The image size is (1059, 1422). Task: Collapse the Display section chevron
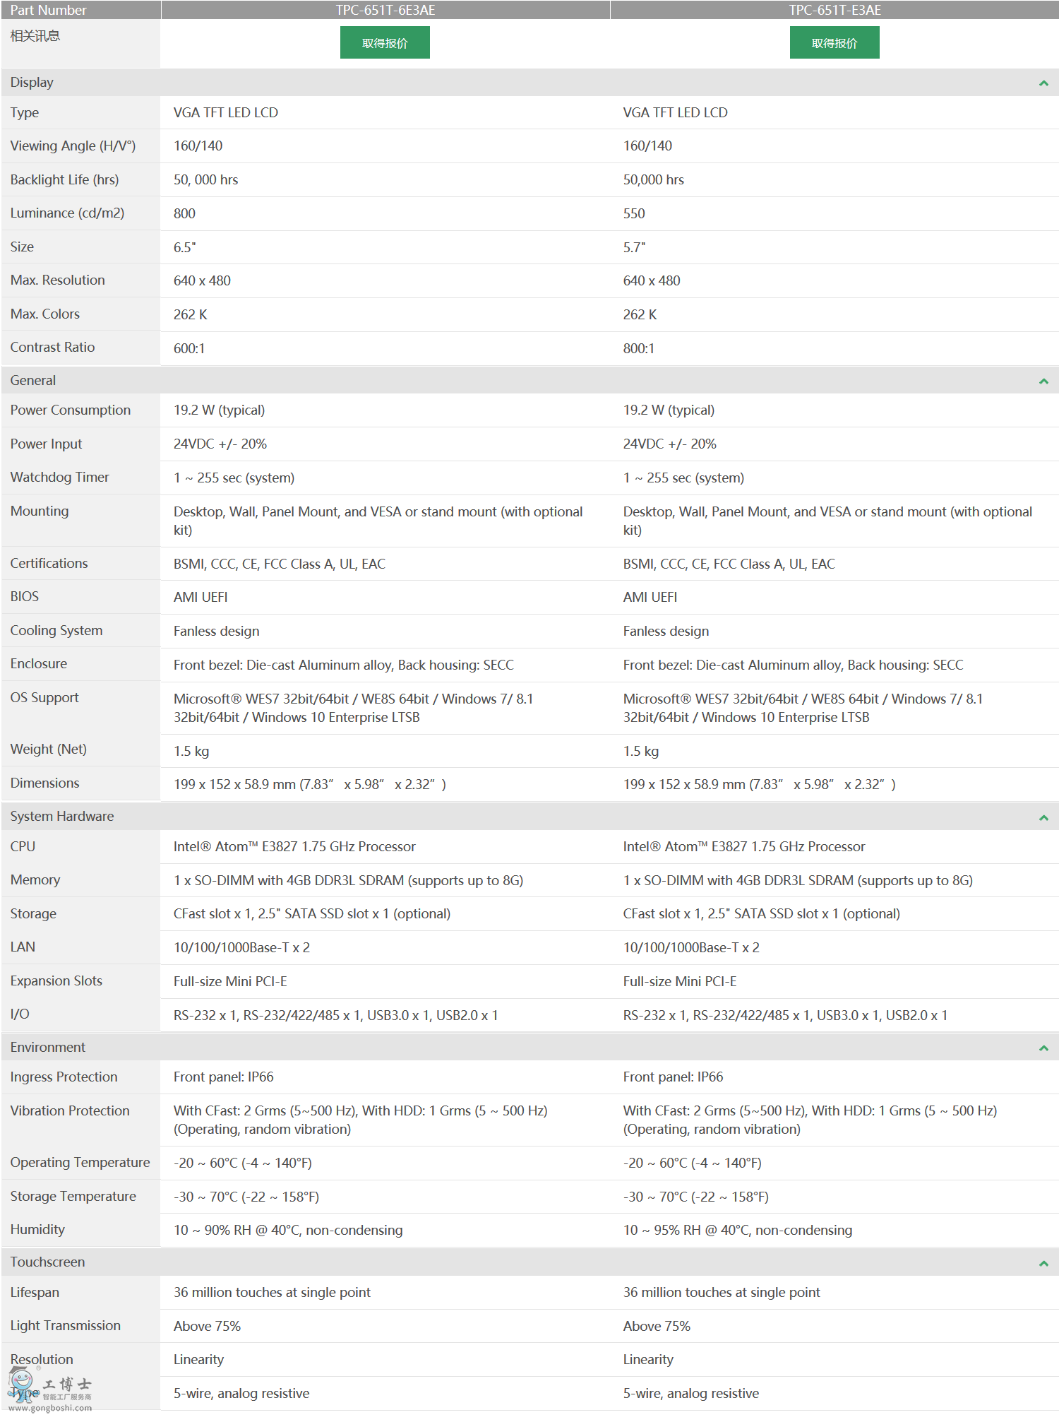[1043, 83]
